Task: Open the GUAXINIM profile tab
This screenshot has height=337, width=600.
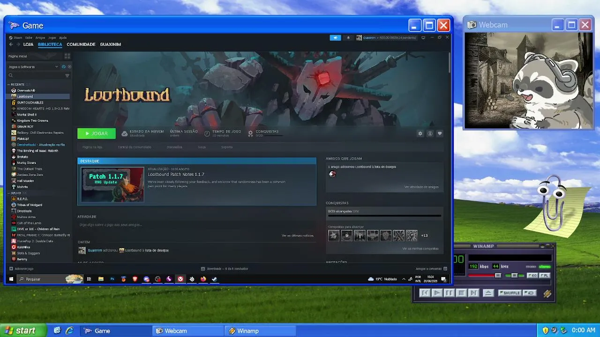Action: click(x=111, y=44)
